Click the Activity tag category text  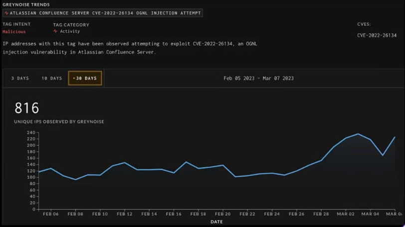click(x=70, y=31)
